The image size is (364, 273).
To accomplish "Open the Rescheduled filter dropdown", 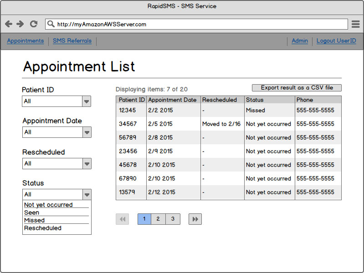I will pos(57,163).
